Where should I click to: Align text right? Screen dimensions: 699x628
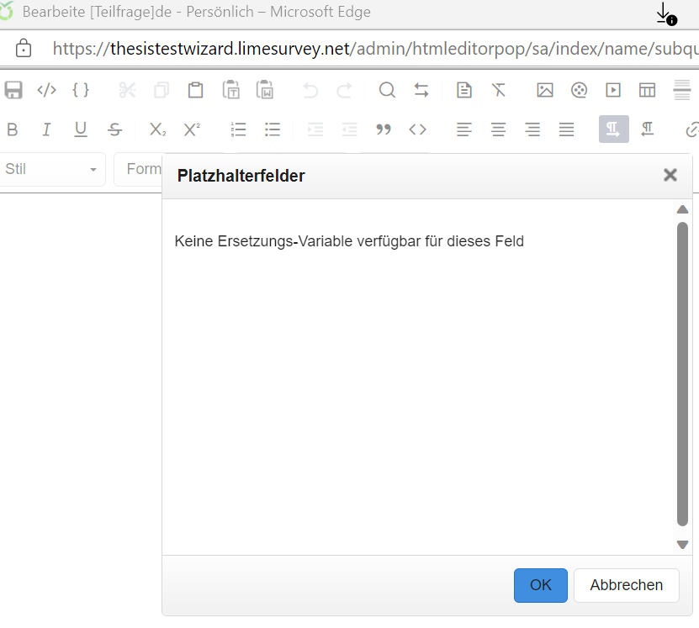(x=532, y=129)
